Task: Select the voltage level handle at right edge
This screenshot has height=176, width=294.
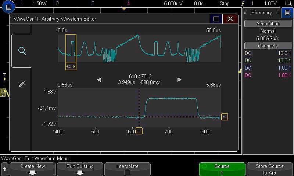Action: pyautogui.click(x=225, y=117)
